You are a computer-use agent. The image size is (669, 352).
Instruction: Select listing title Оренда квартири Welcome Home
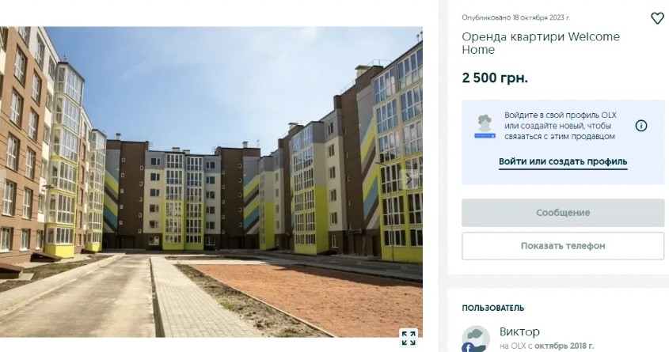pos(541,43)
